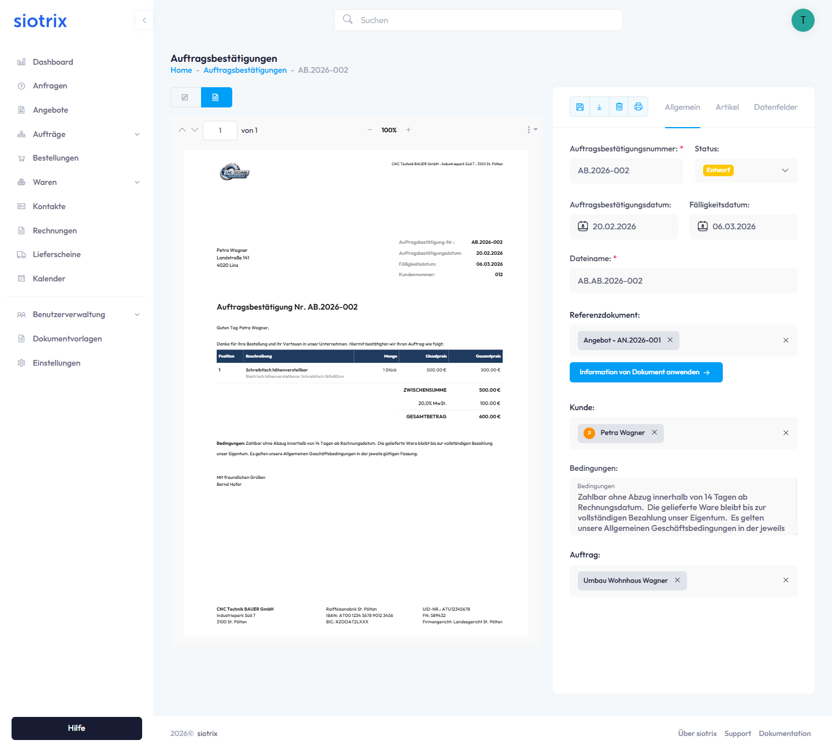The width and height of the screenshot is (832, 751).
Task: Zoom in the PDF with plus icon
Action: coord(408,130)
